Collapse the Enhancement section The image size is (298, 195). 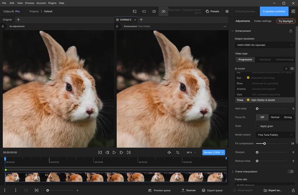coord(233,31)
